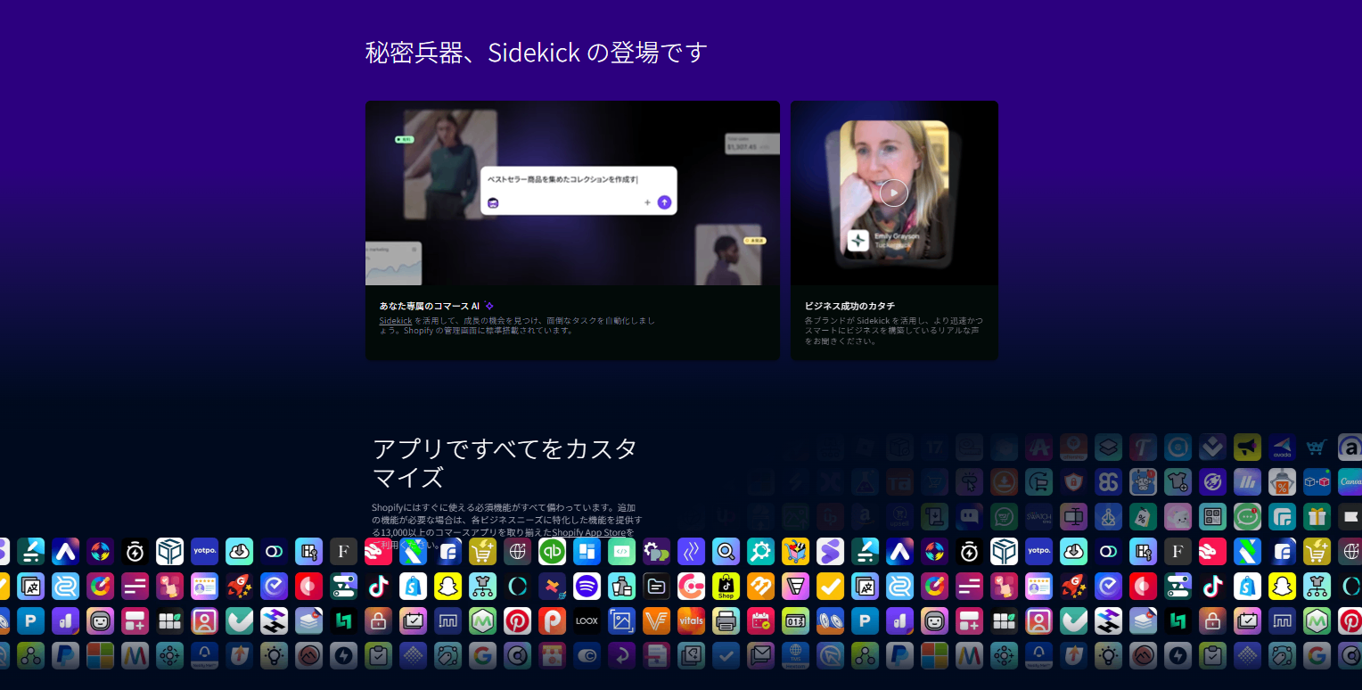Open the QuickBooks app icon
This screenshot has width=1362, height=690.
point(553,551)
